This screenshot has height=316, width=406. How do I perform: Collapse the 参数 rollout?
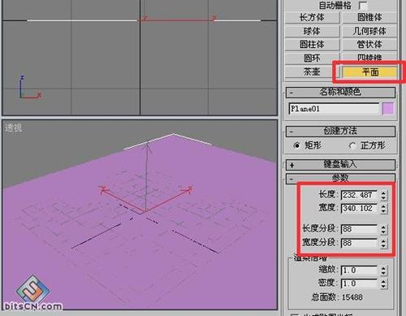click(x=340, y=178)
